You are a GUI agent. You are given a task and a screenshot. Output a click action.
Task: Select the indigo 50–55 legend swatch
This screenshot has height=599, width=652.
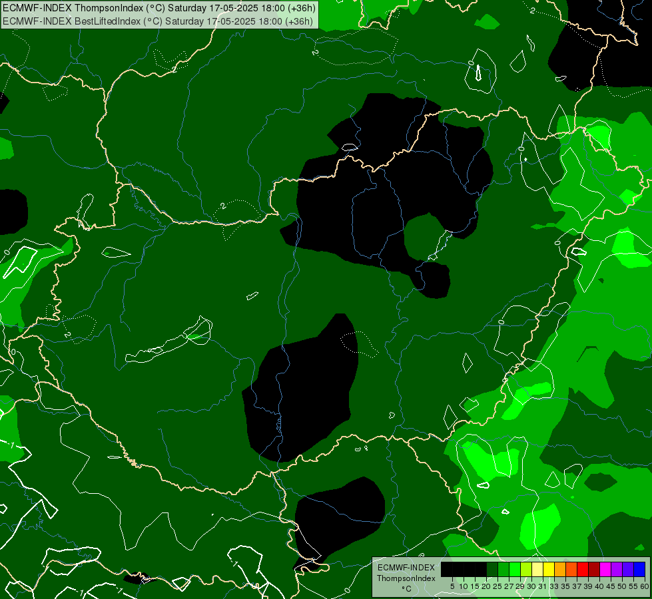tap(628, 569)
